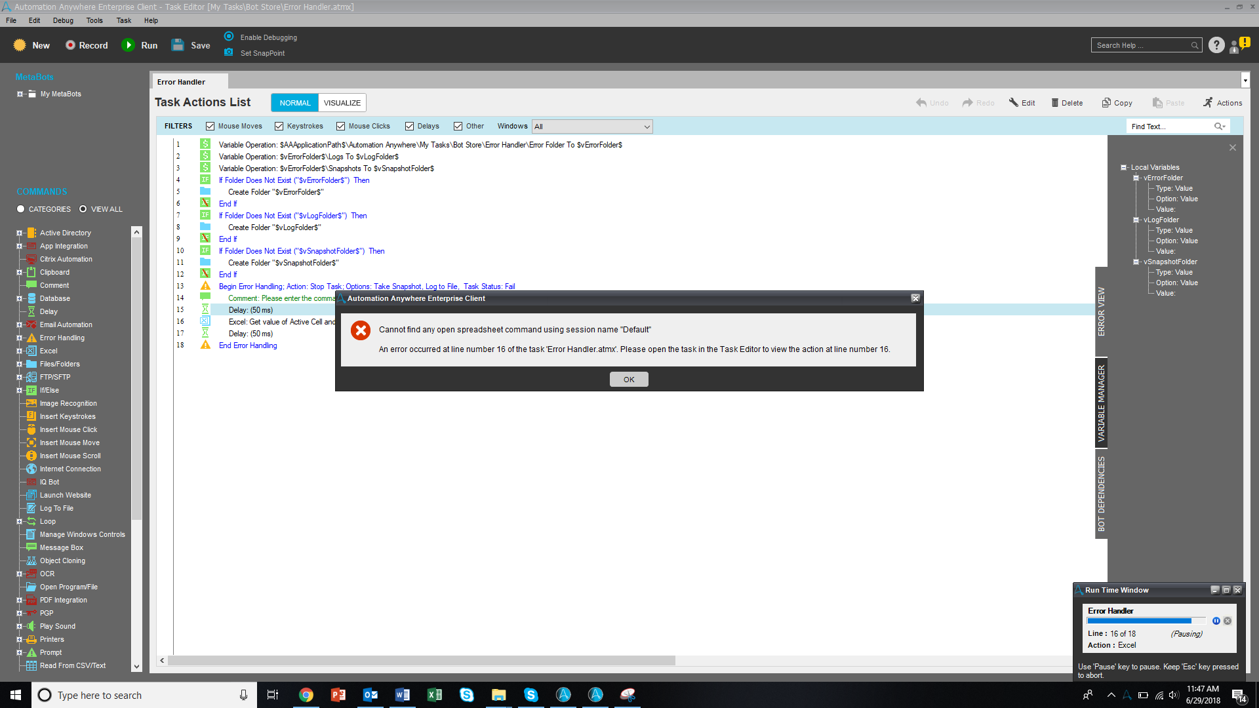Open the help question mark icon
The image size is (1259, 708).
pos(1216,45)
